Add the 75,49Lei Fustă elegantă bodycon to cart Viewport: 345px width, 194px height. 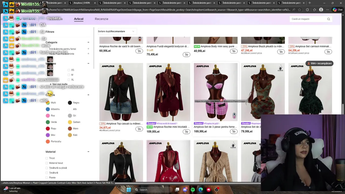(x=186, y=55)
